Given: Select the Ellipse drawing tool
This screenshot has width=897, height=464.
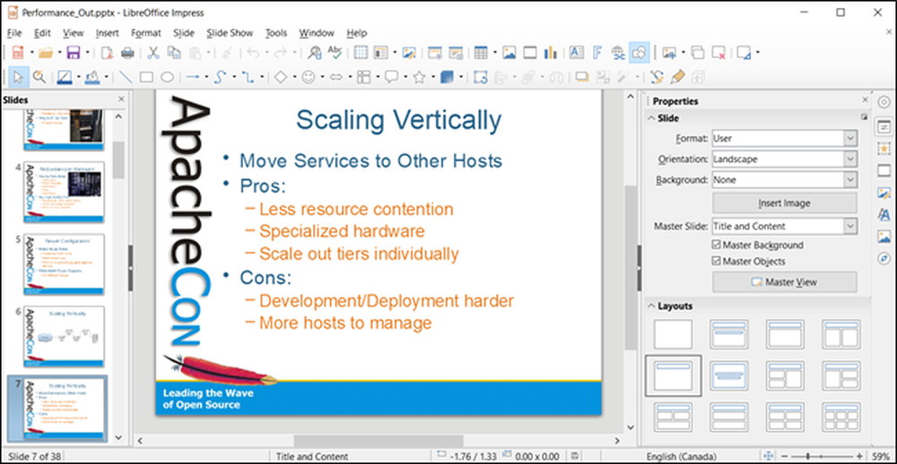Looking at the screenshot, I should click(x=167, y=77).
